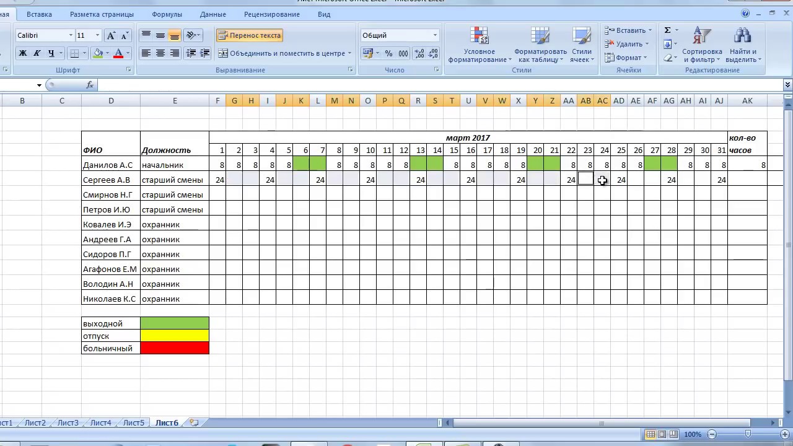793x446 pixels.
Task: Expand the formula bar with the chevron
Action: (x=788, y=85)
